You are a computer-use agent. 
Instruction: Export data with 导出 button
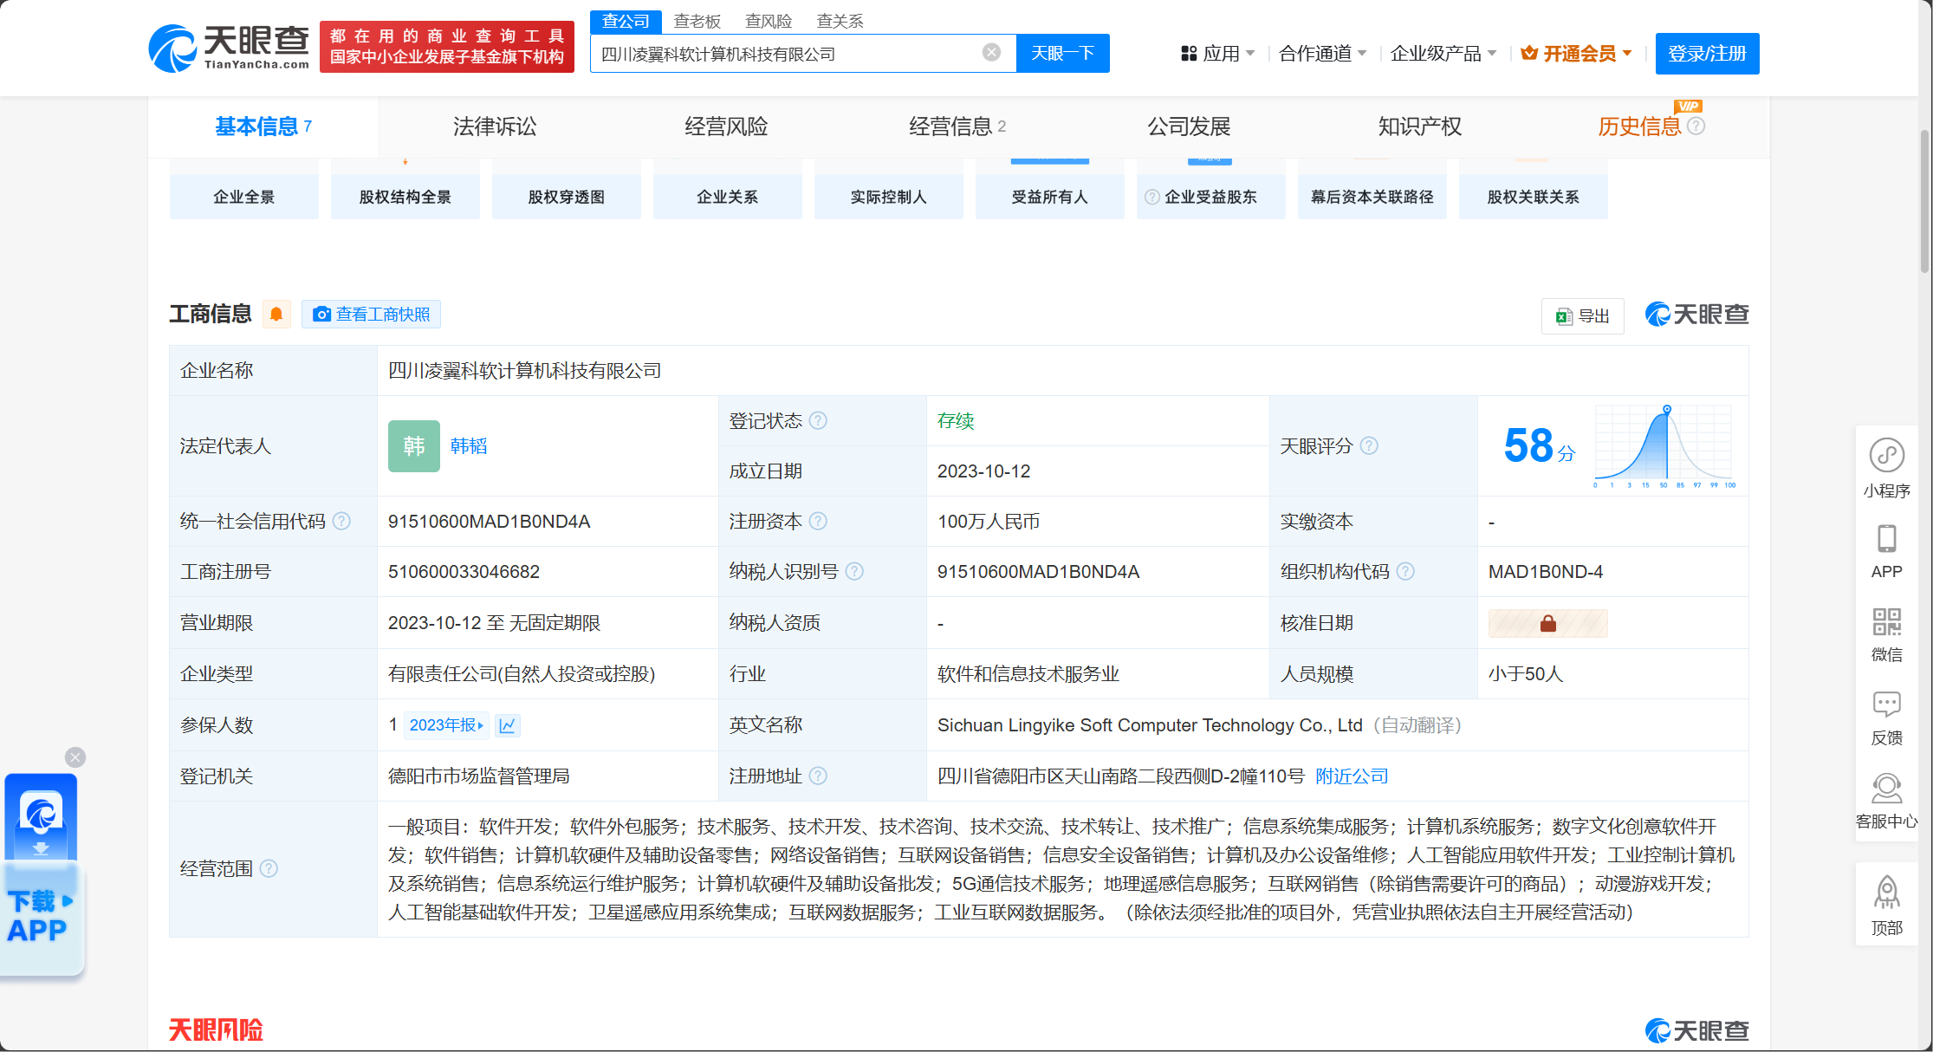(1583, 315)
